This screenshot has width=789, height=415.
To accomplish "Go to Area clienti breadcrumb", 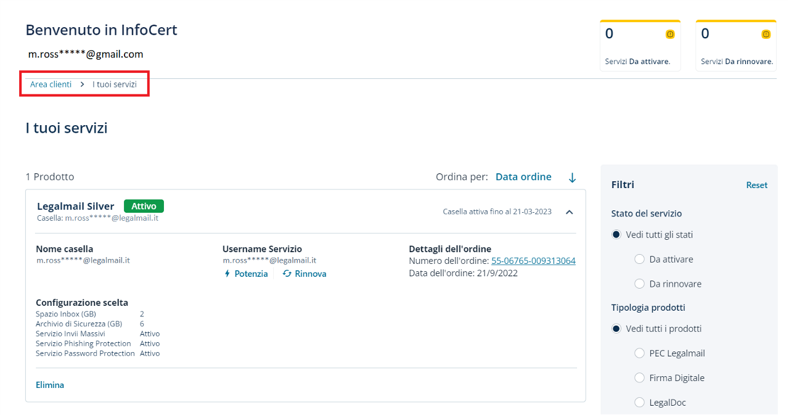I will [51, 84].
